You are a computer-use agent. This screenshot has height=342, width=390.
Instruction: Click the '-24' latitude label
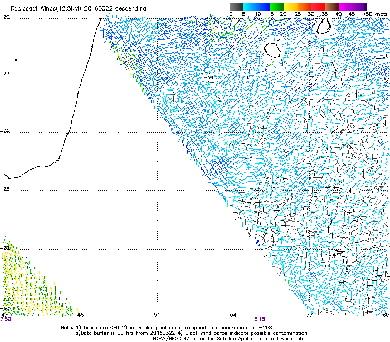(x=5, y=131)
